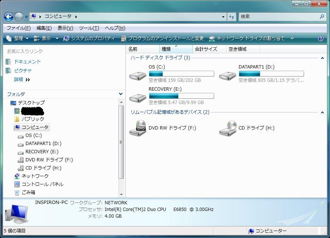Open the ヘルプ(H) menu
The width and height of the screenshot is (330, 238).
coord(115,28)
